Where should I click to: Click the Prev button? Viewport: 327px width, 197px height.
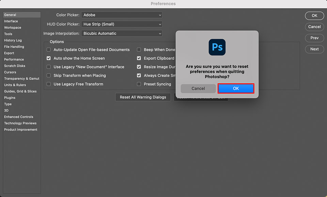(x=314, y=38)
